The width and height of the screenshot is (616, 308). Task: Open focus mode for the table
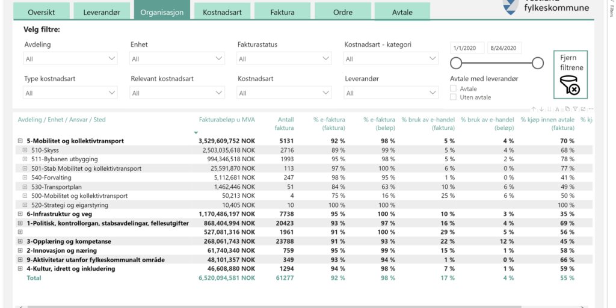pyautogui.click(x=583, y=109)
